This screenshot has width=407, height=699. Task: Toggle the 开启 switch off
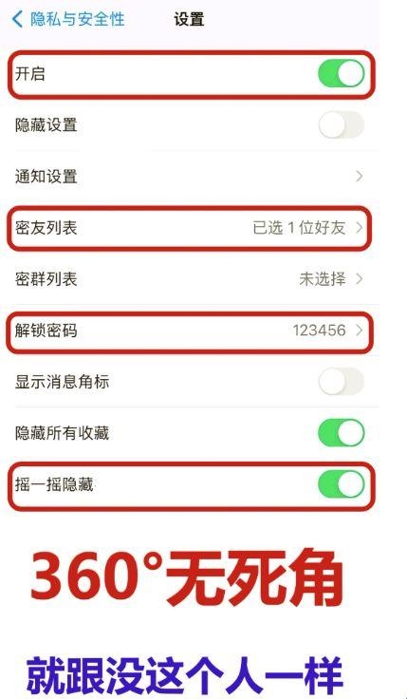[342, 73]
